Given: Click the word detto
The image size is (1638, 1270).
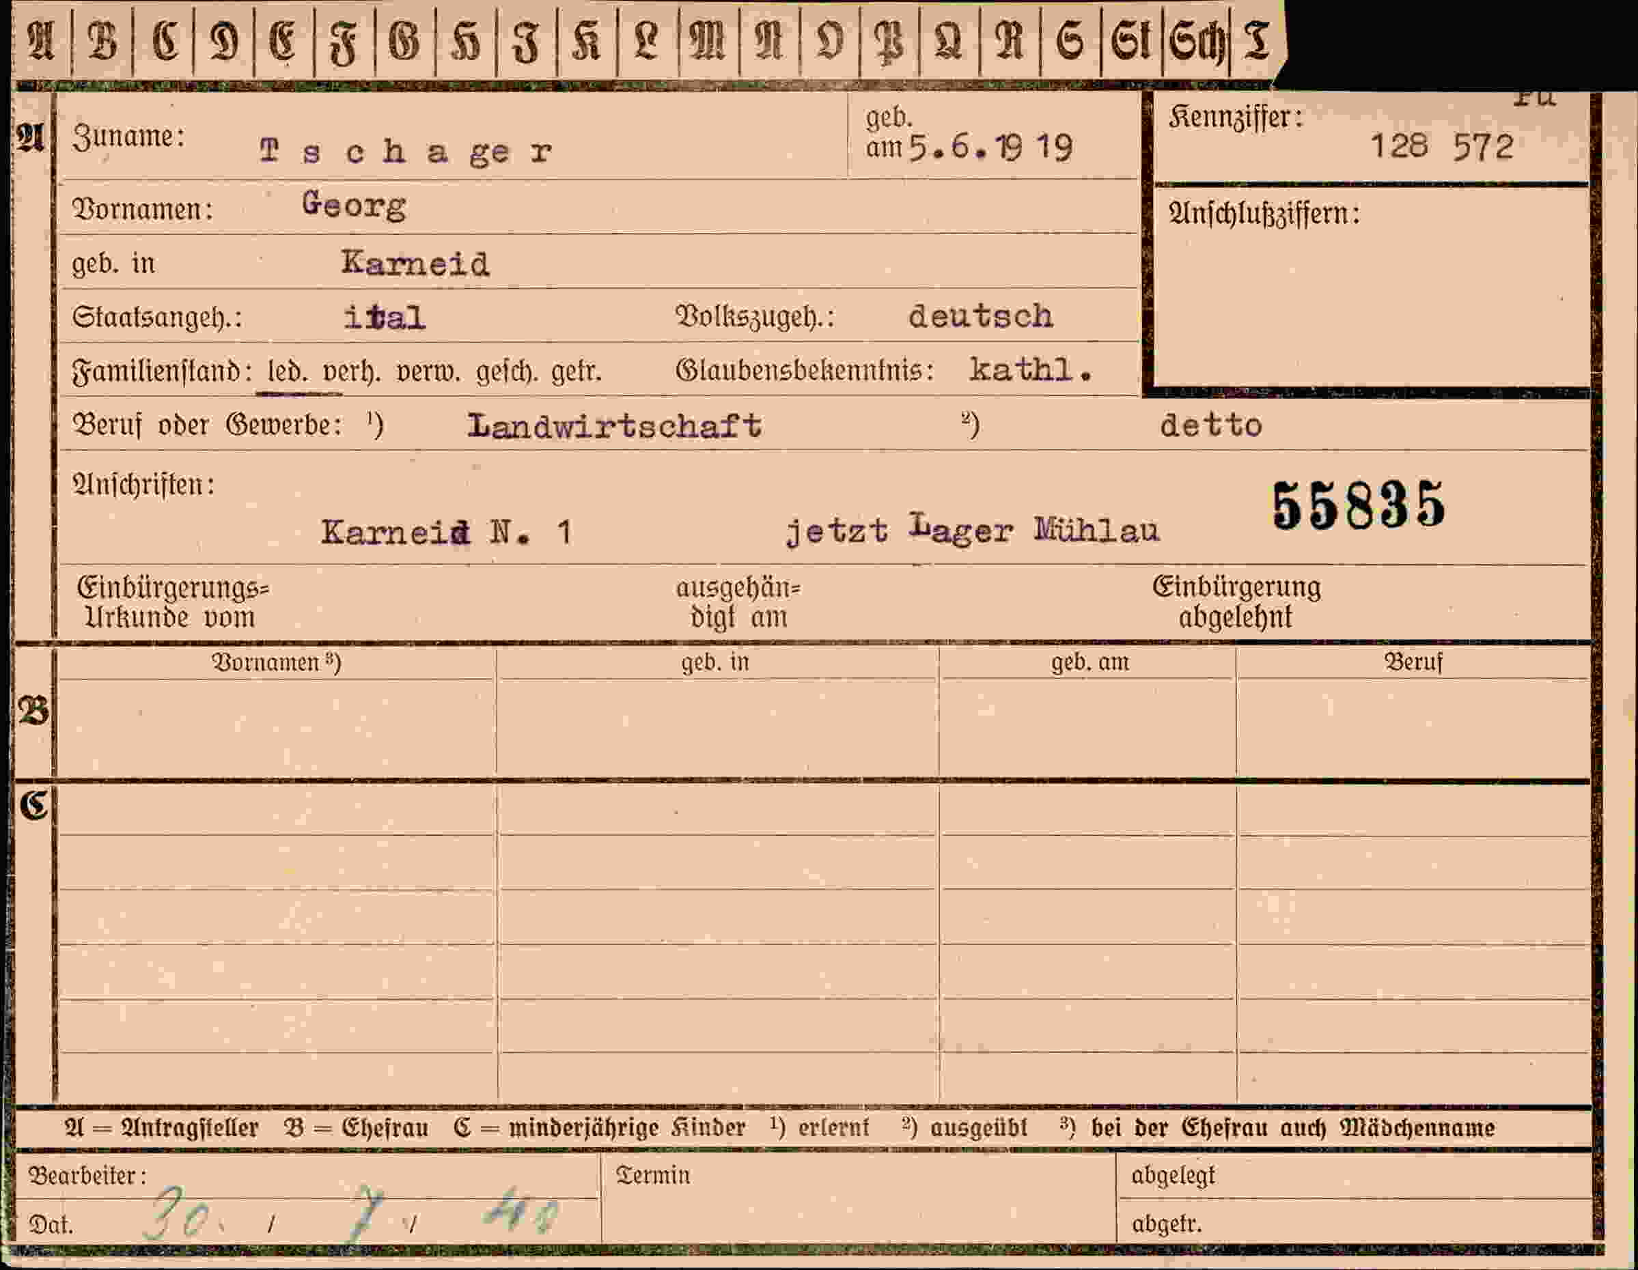Looking at the screenshot, I should point(1210,426).
